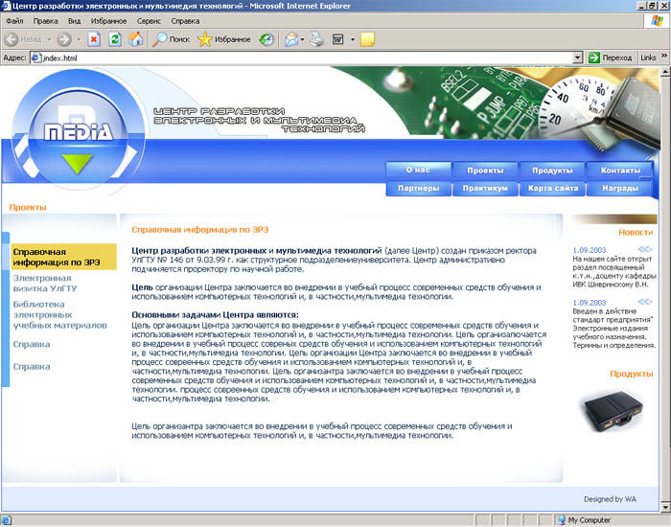This screenshot has width=671, height=527.
Task: Click the Практикум navigation button
Action: tap(485, 188)
